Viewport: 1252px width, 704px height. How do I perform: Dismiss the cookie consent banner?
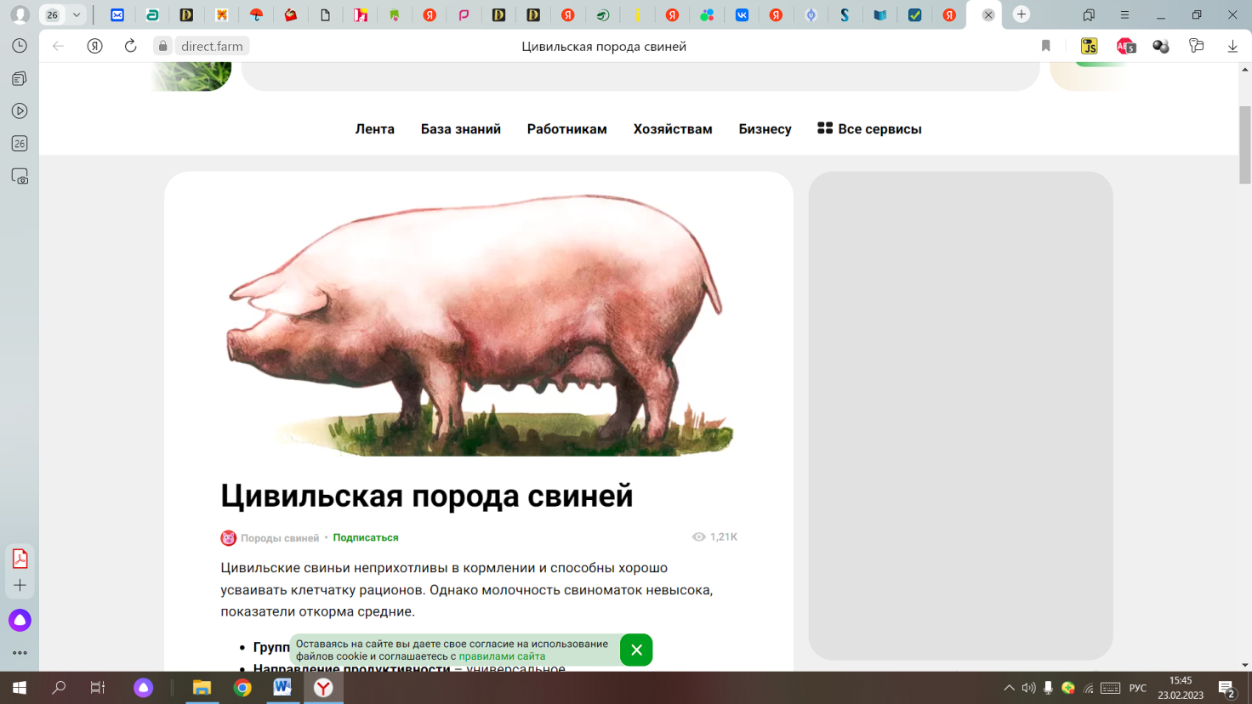click(x=635, y=650)
